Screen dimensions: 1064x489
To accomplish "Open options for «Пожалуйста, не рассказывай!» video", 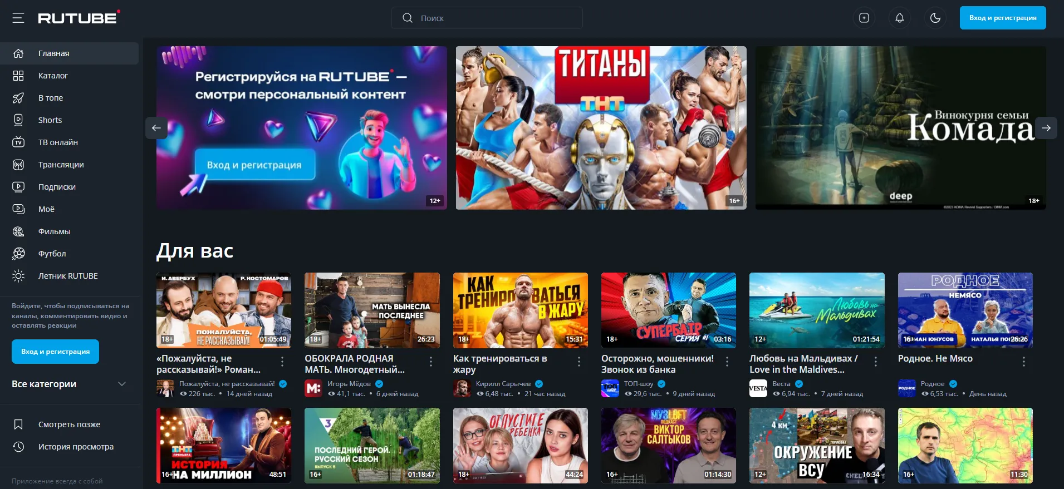I will coord(282,362).
